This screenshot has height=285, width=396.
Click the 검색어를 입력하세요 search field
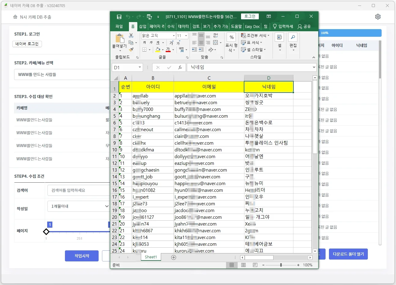click(79, 190)
